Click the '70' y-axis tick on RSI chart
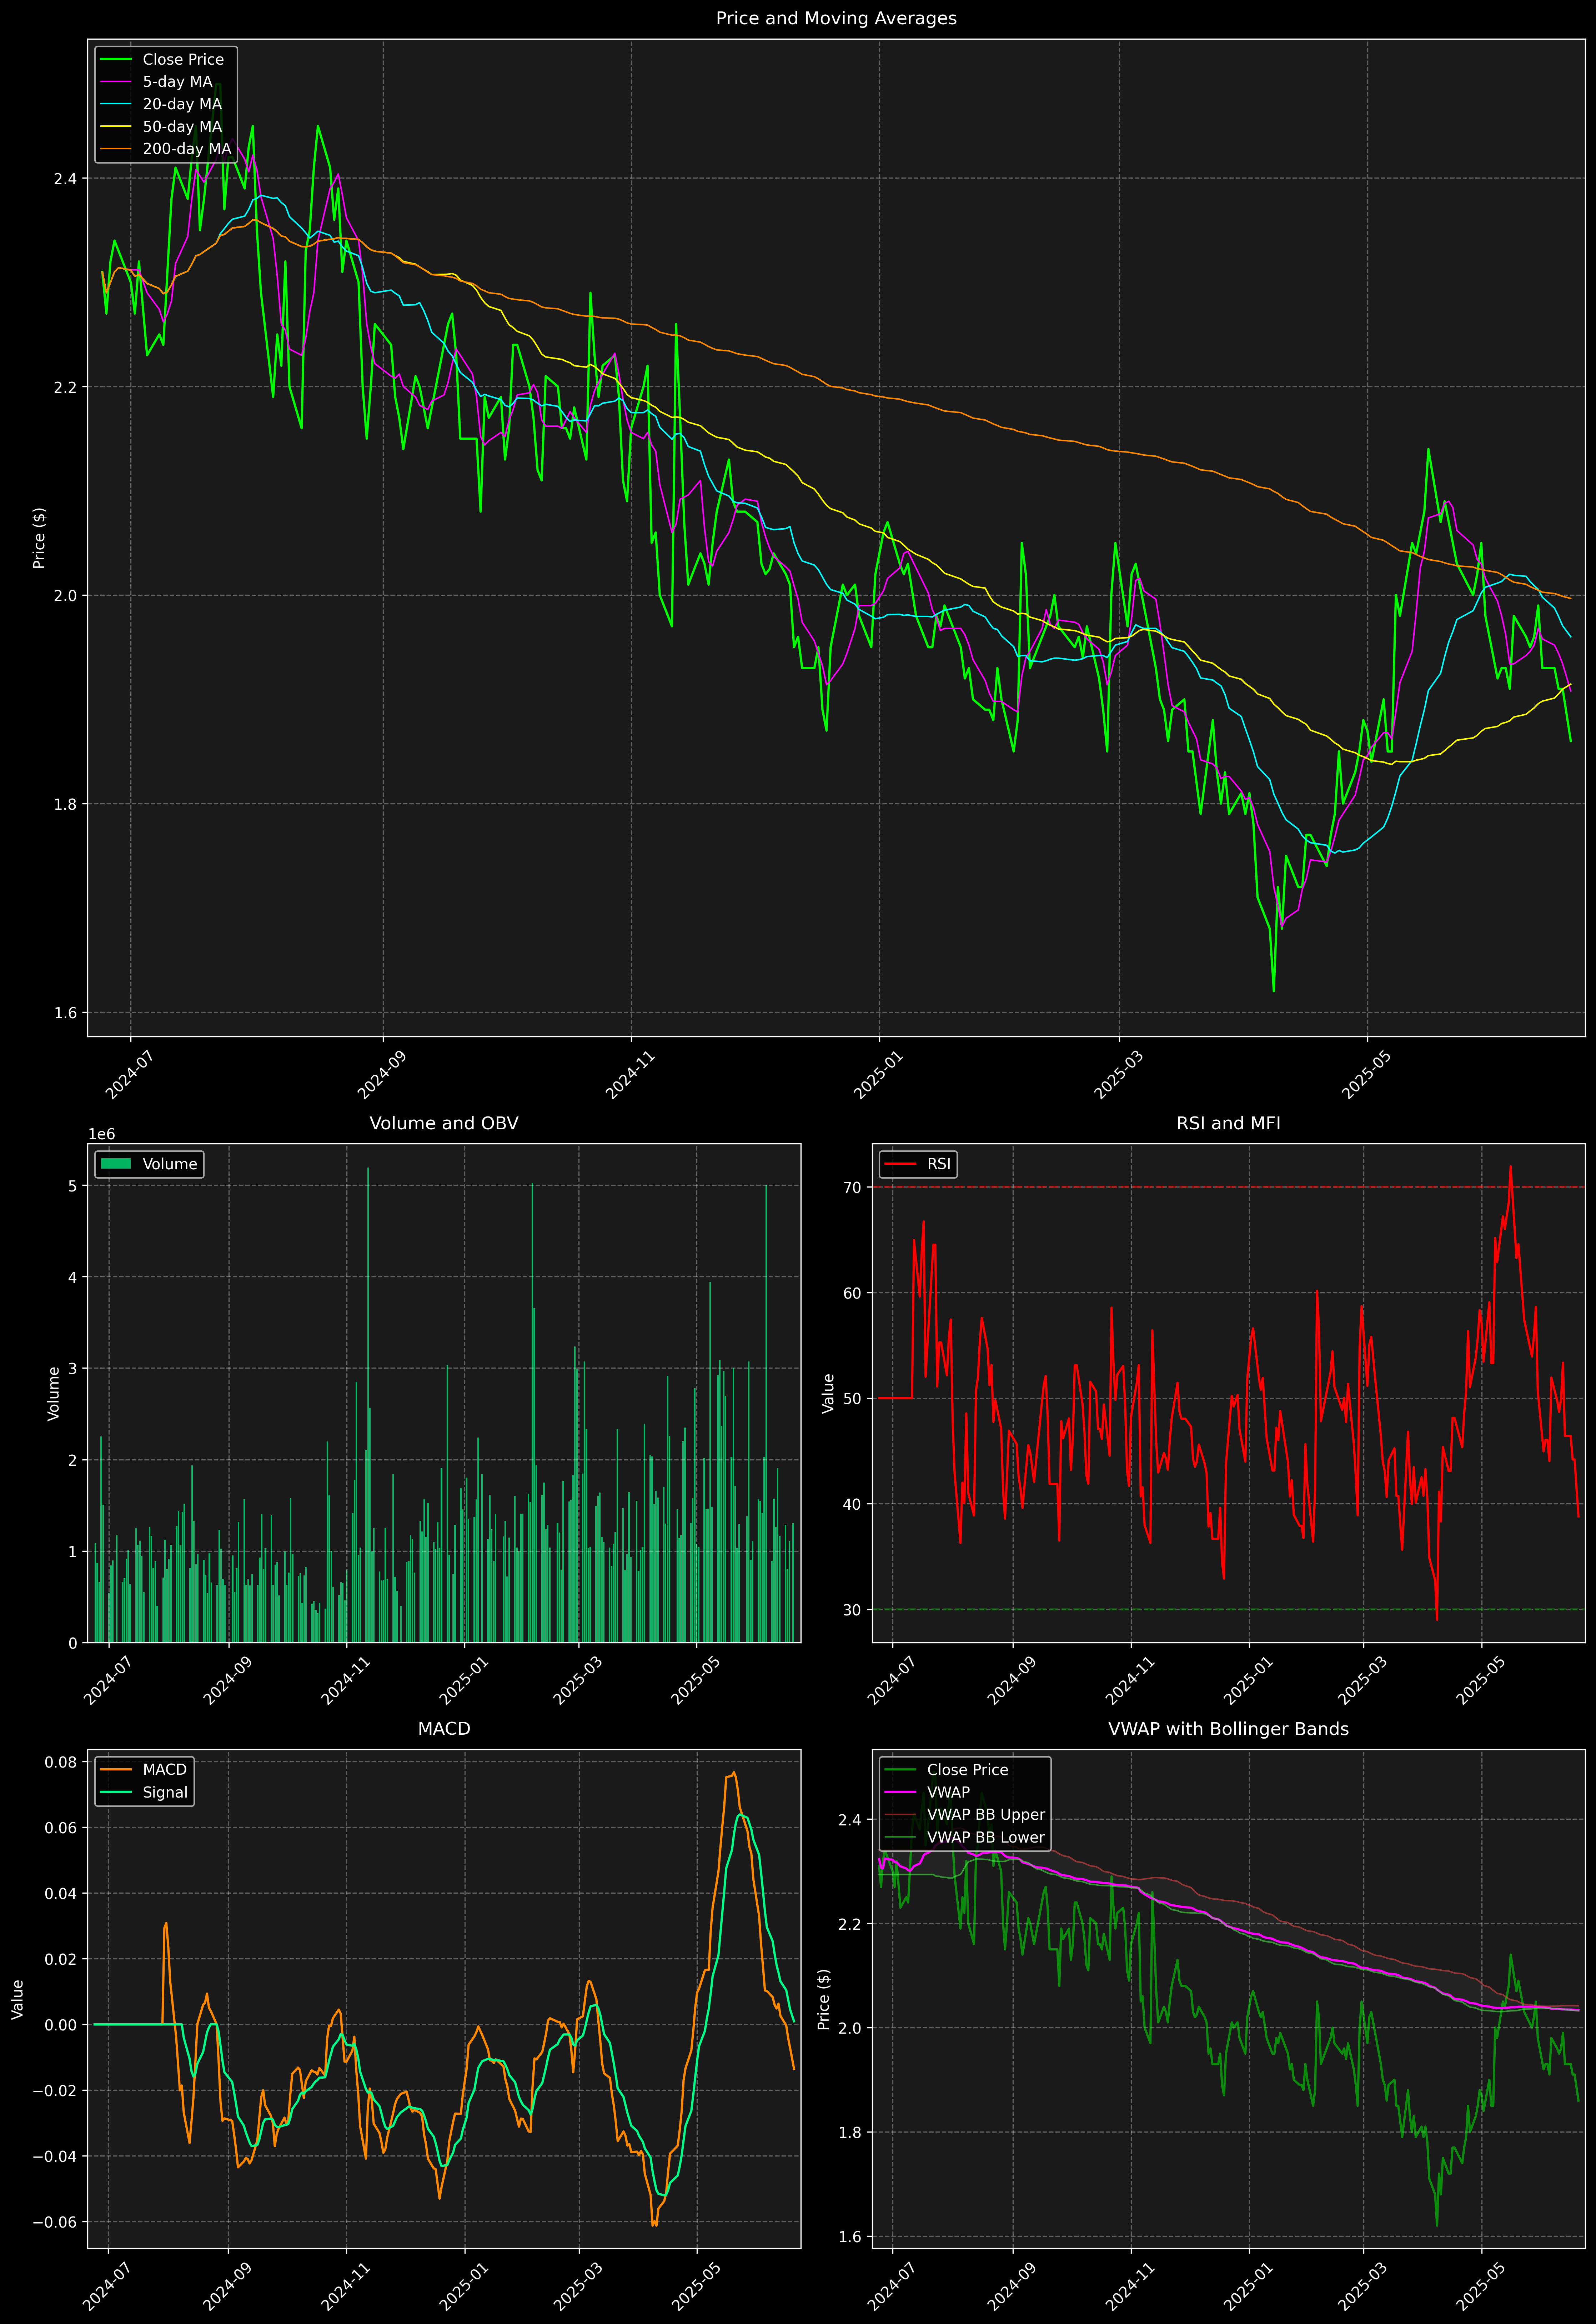This screenshot has height=2324, width=1596. (x=852, y=1188)
